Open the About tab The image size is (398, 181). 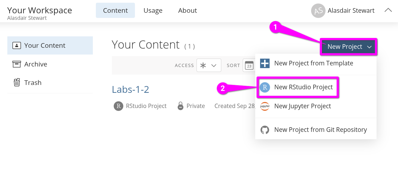tap(187, 10)
